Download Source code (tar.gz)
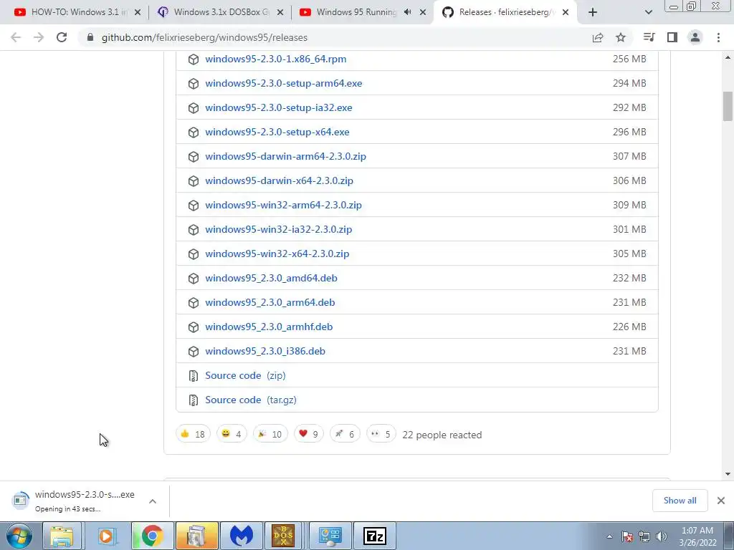Screen dimensions: 734x550 point(251,400)
